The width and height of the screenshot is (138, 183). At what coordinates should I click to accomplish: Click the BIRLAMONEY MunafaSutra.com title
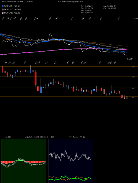70,2
